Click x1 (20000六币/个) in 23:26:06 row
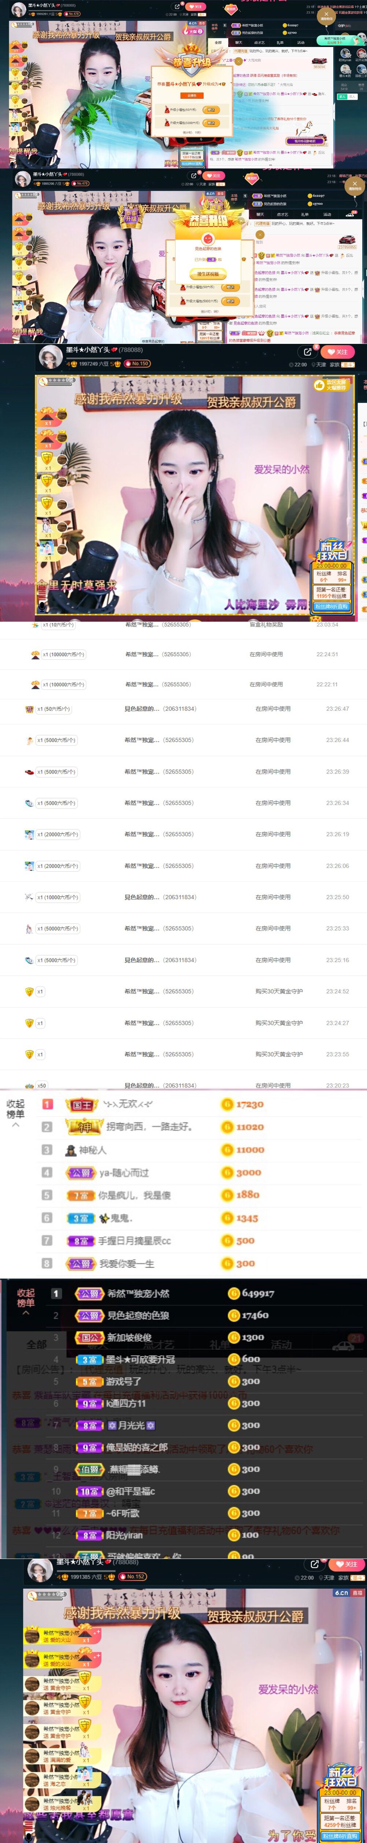 tap(58, 866)
